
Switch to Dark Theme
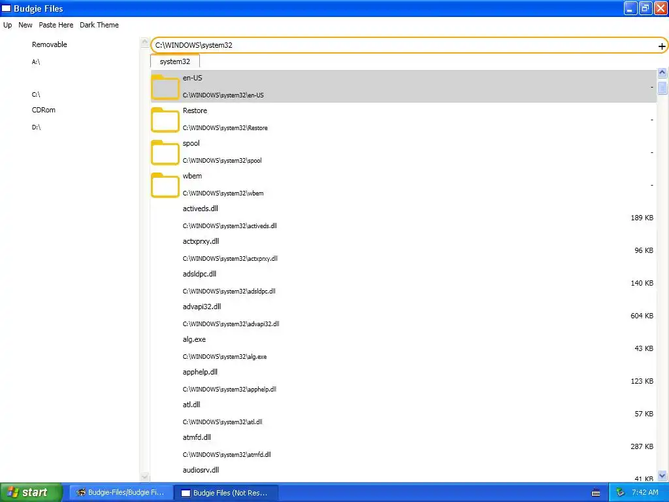pos(99,25)
